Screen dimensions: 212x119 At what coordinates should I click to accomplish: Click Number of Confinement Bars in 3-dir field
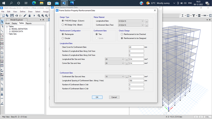click(x=136, y=85)
